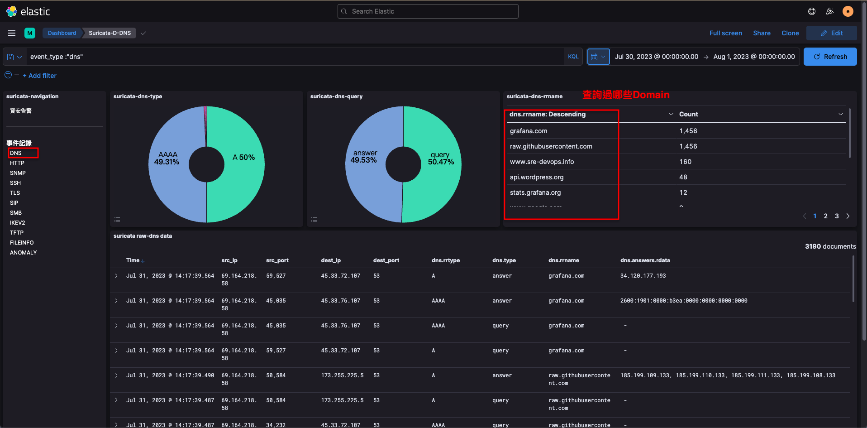Click the saved checkmark dropdown next to breadcrumb
Screen dimensions: 867x428
tap(143, 33)
